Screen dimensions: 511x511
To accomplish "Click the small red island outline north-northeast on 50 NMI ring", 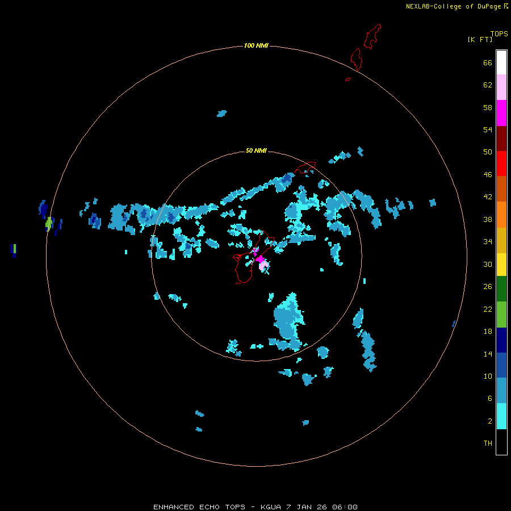I will pos(305,167).
